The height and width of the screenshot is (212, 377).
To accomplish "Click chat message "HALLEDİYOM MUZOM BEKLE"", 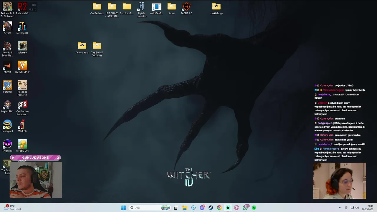I will [x=337, y=96].
